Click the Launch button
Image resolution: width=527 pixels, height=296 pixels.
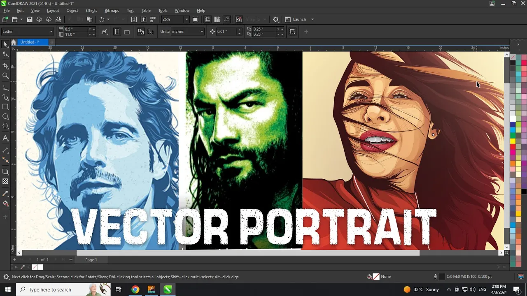click(x=296, y=19)
